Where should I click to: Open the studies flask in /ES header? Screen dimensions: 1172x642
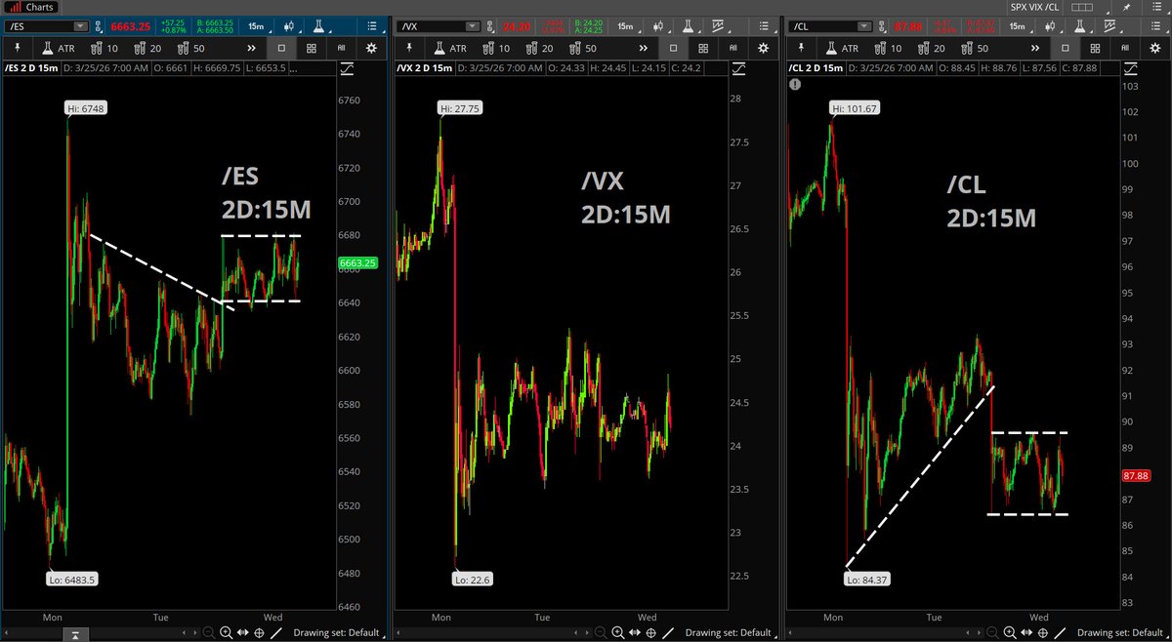[319, 26]
